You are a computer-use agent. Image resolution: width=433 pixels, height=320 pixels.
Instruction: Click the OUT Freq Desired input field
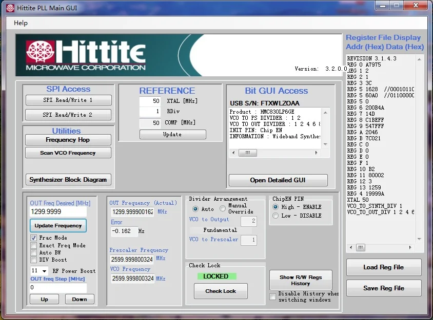58,211
